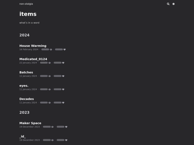Click heart icon on House Warming
The width and height of the screenshot is (194, 145).
click(64, 49)
